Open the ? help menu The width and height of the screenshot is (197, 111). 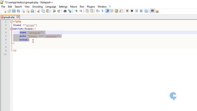[110, 7]
